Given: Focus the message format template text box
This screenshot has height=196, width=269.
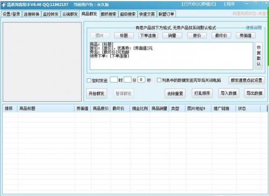Looking at the screenshot, I should (171, 56).
